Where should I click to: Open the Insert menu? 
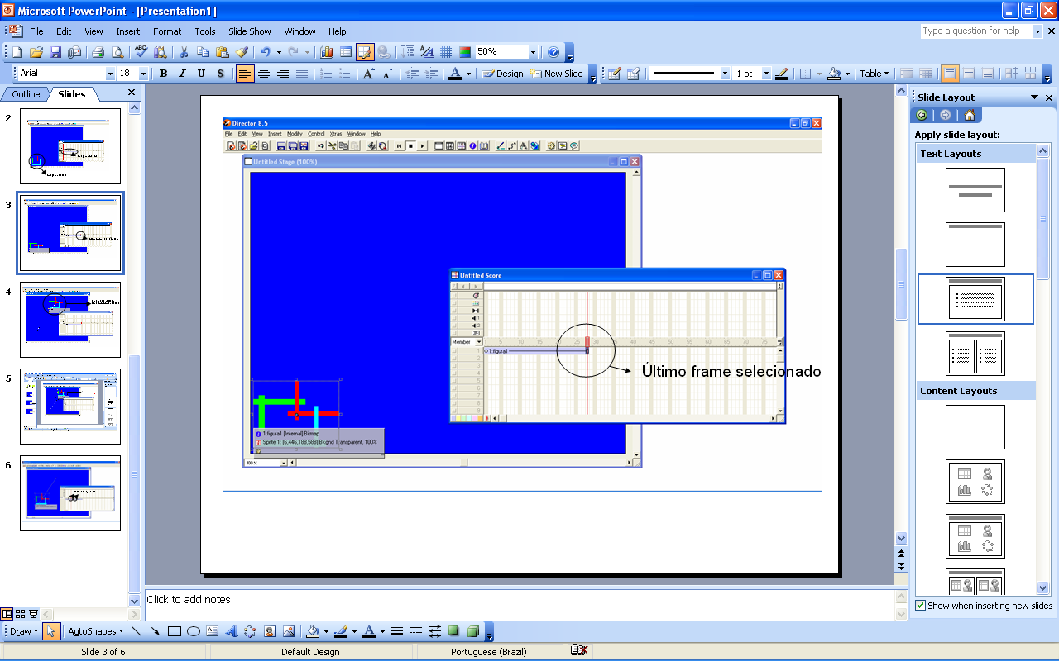128,31
